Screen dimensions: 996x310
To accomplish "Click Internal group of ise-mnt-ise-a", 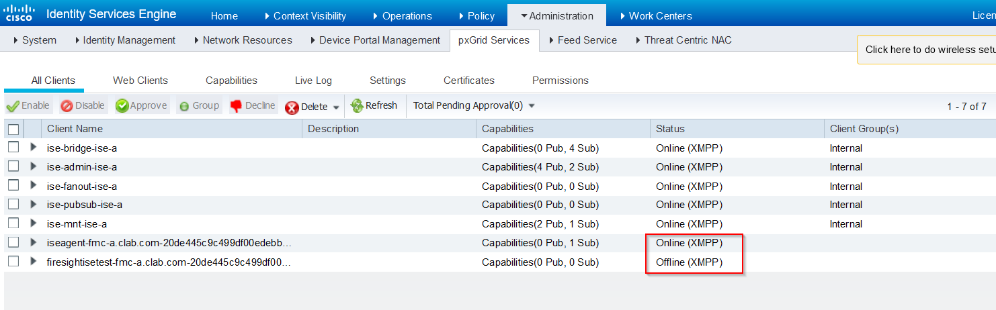I will pyautogui.click(x=846, y=224).
